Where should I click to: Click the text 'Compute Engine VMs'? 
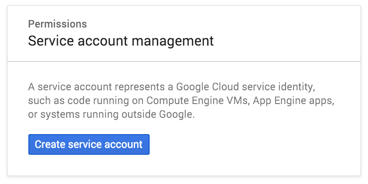click(x=197, y=101)
